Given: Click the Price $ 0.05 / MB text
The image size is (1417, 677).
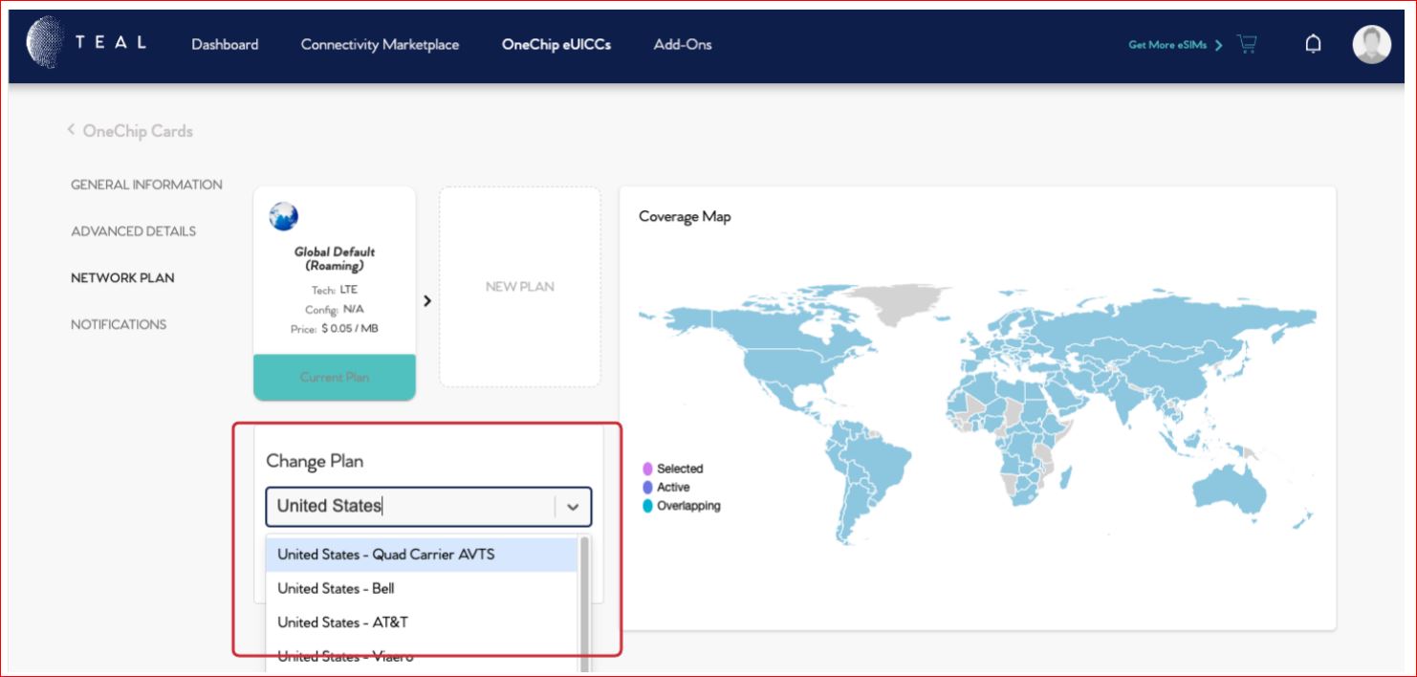Looking at the screenshot, I should coord(335,329).
